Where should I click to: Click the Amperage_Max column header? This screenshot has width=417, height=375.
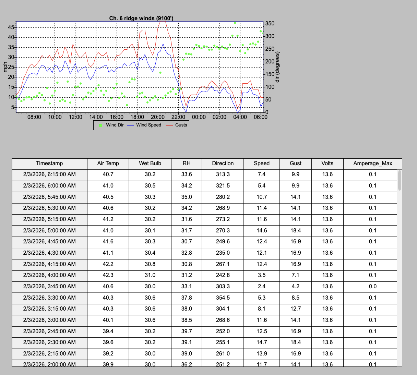(373, 164)
